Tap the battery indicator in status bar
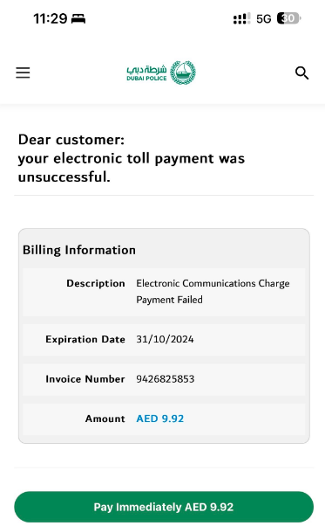The image size is (325, 526). [289, 18]
